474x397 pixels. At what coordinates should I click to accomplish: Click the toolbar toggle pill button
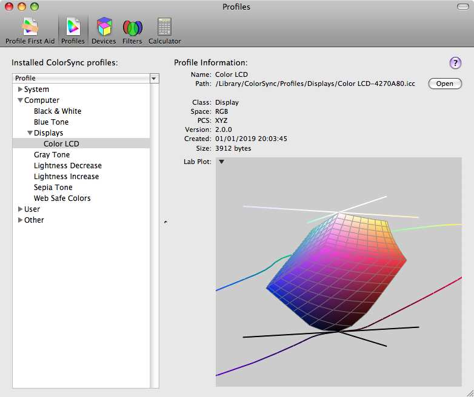tap(463, 7)
